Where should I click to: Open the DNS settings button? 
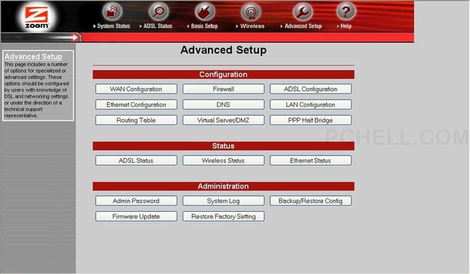tap(223, 105)
